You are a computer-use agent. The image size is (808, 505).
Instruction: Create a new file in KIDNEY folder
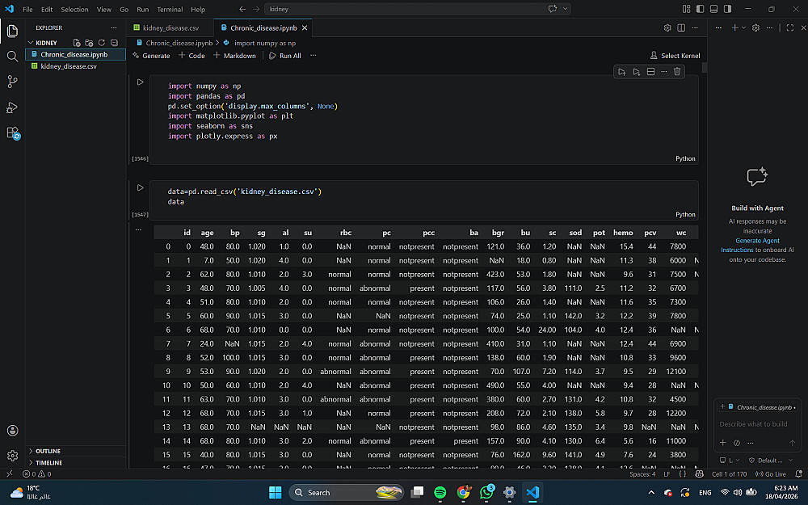(77, 43)
